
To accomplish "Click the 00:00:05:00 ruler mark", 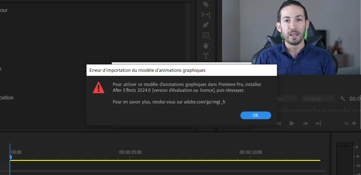I will point(130,152).
